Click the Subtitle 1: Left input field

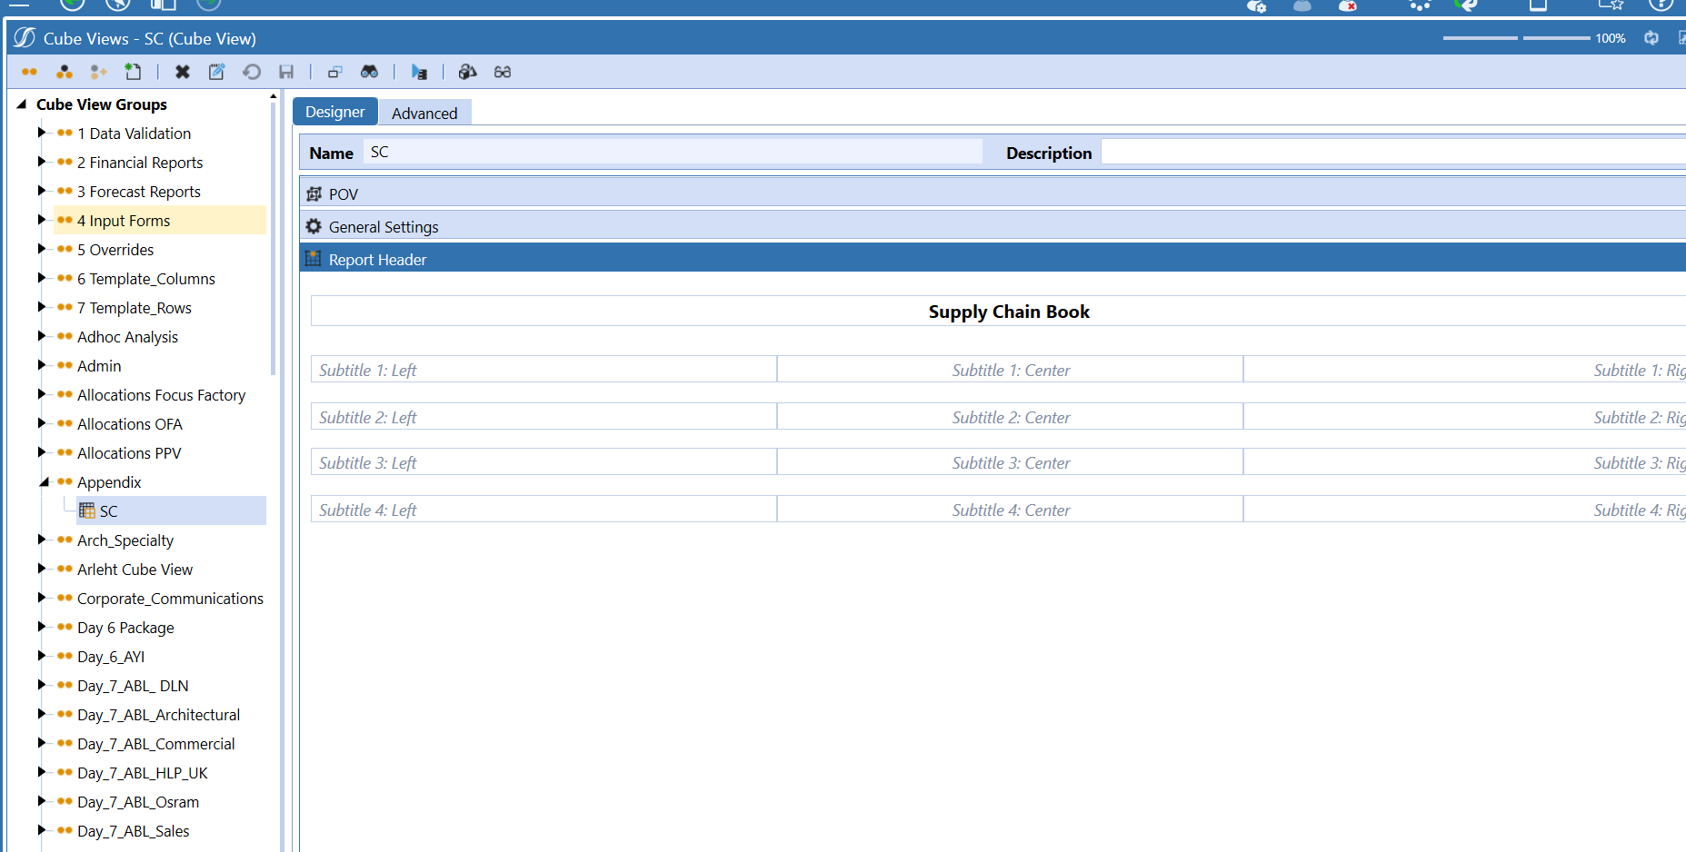544,370
